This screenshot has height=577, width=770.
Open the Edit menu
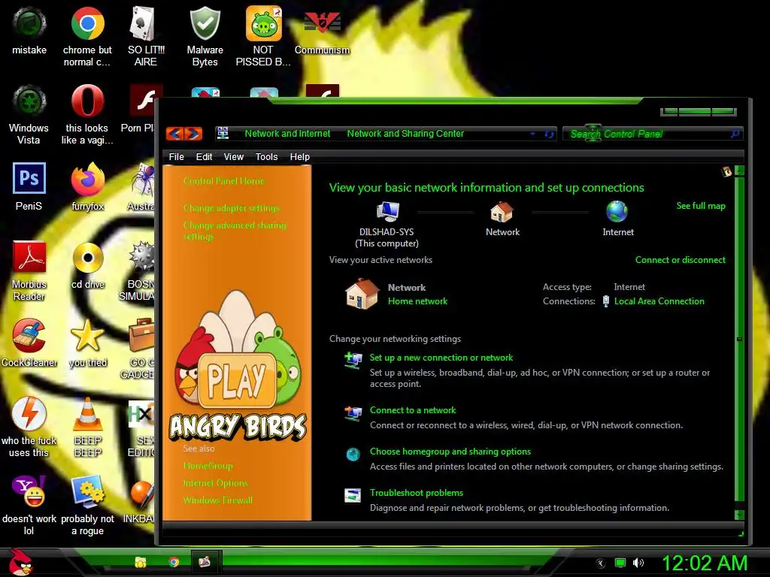click(x=204, y=156)
